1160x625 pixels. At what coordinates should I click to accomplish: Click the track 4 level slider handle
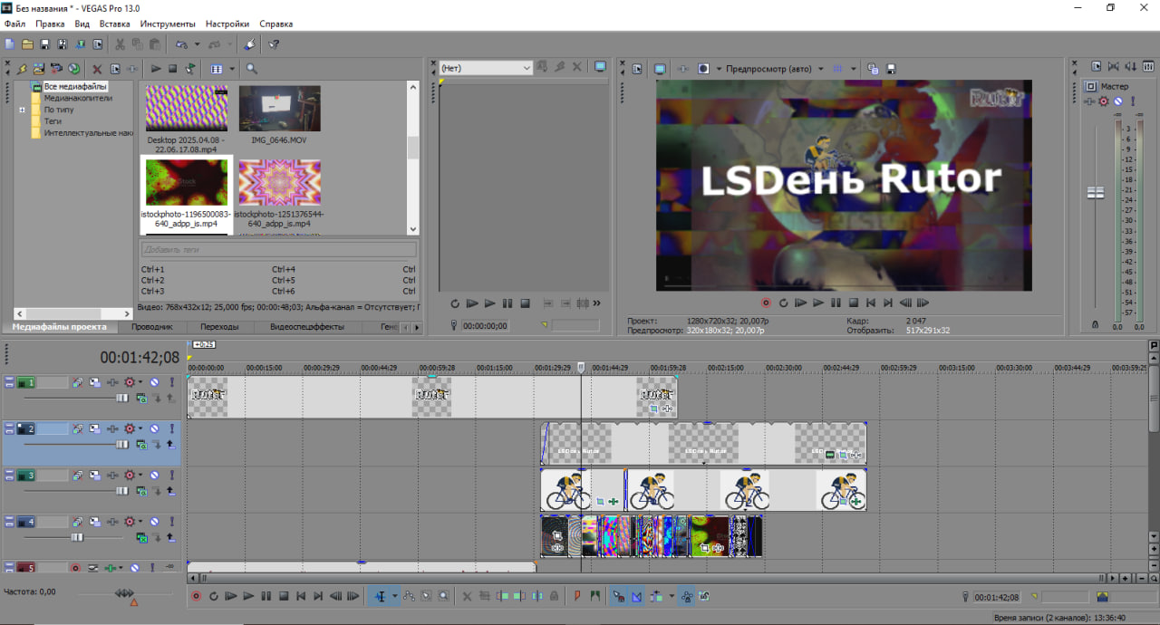(78, 537)
